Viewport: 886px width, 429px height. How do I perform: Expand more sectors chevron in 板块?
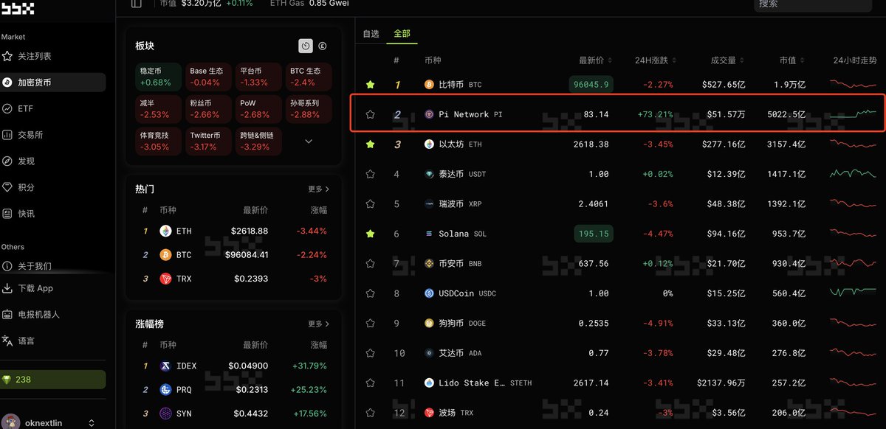(309, 142)
